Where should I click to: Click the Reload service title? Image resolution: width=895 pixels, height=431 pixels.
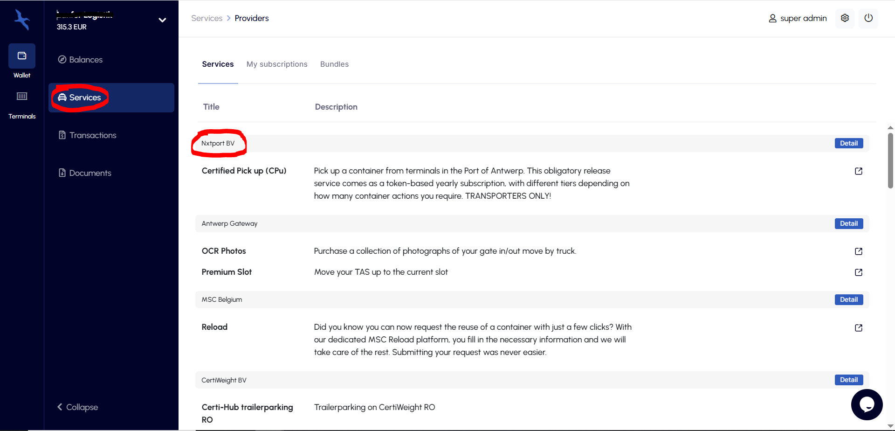[x=214, y=327]
